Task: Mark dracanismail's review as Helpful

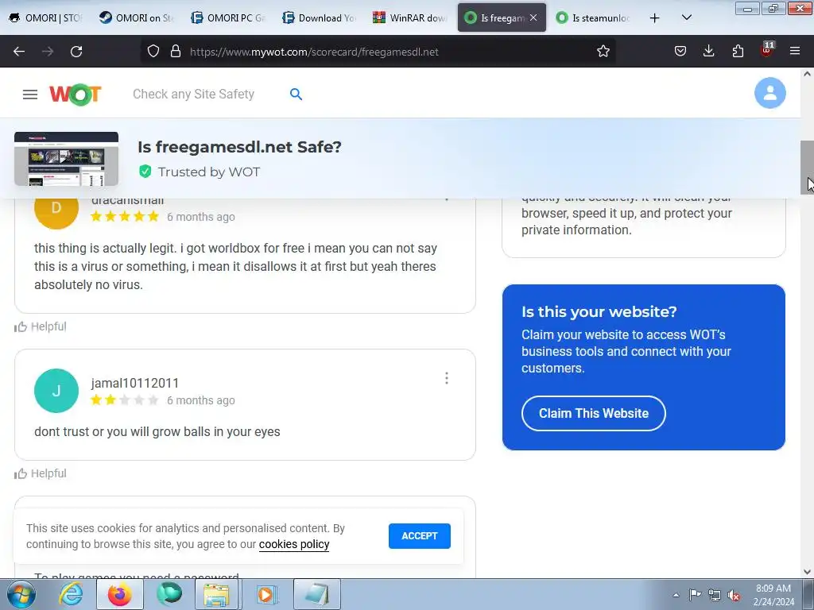Action: 41,326
